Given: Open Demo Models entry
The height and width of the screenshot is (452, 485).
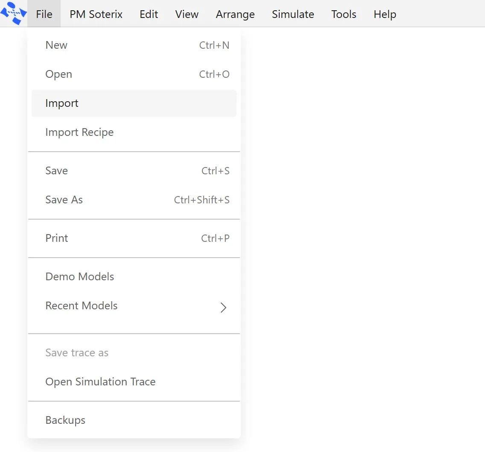Looking at the screenshot, I should click(134, 276).
